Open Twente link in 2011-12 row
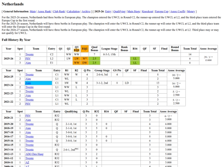Viewport: 223px width, 167px height. coord(29,158)
